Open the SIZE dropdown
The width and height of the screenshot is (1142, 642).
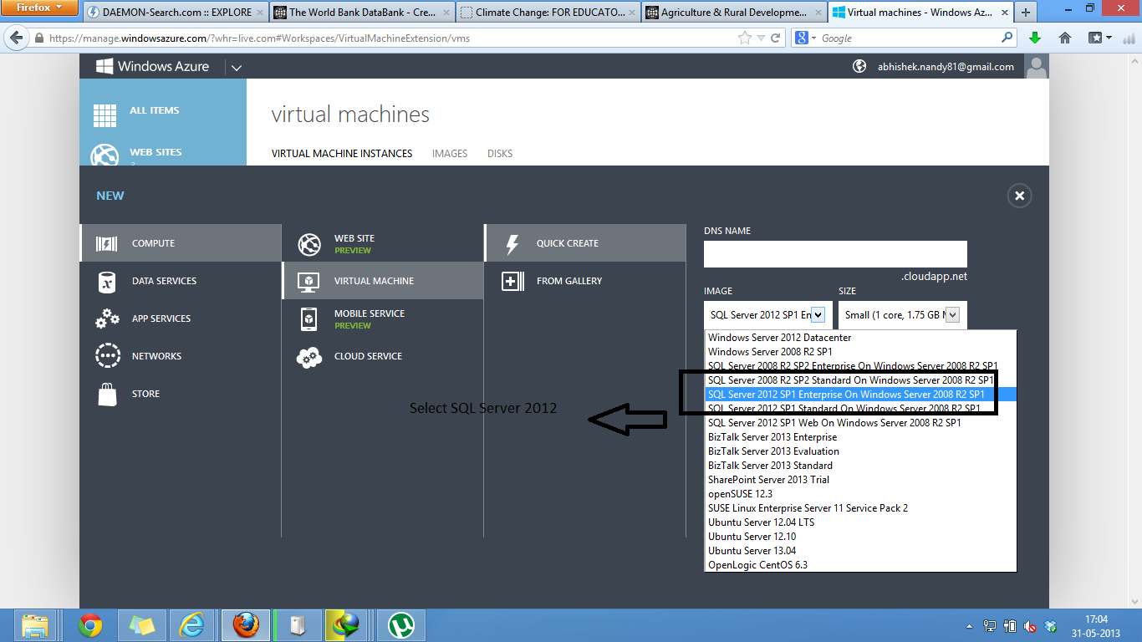[903, 314]
